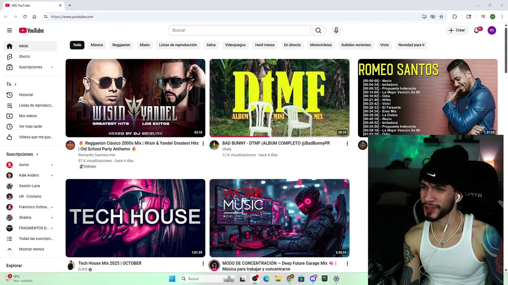Select the En directo filter chip
The width and height of the screenshot is (508, 285).
(292, 45)
